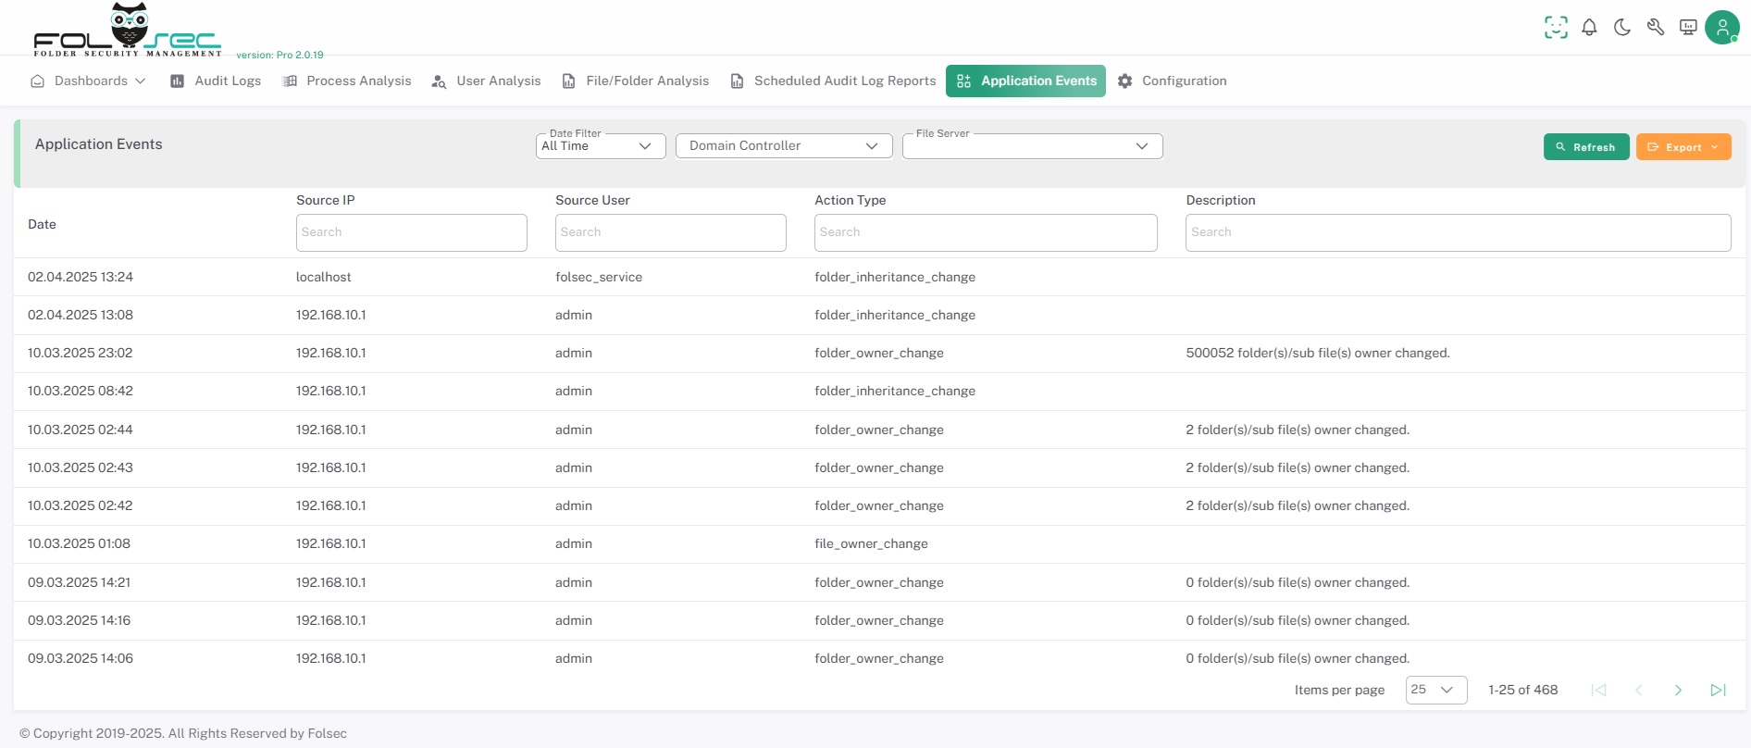Switch to the Audit Logs tab
Screen dimensions: 1751x748
tap(216, 81)
